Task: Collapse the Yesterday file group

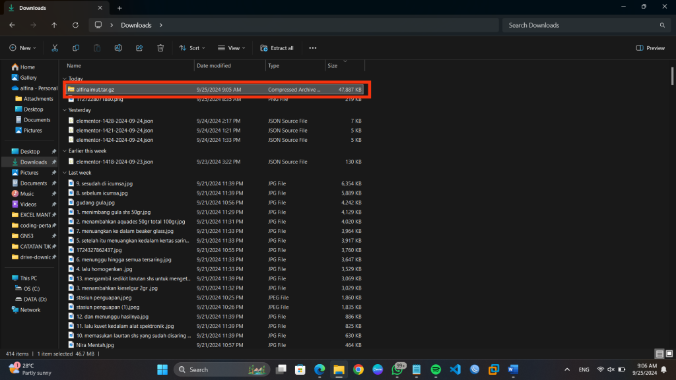Action: pos(65,110)
